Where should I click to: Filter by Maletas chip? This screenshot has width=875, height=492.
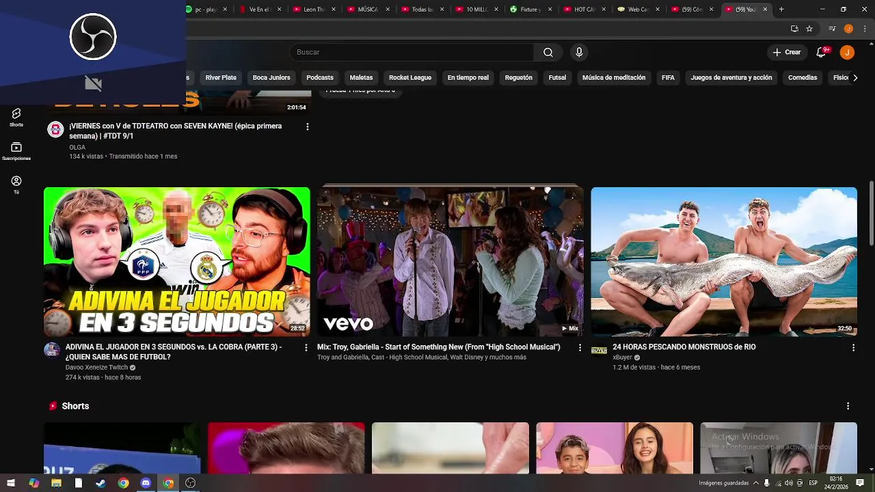361,78
